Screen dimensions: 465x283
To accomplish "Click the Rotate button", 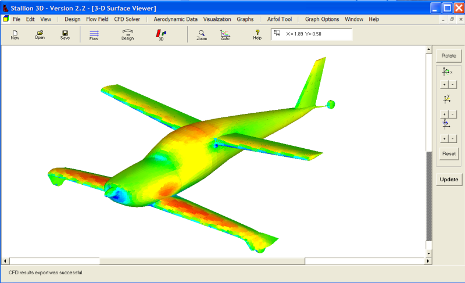I will tap(449, 56).
